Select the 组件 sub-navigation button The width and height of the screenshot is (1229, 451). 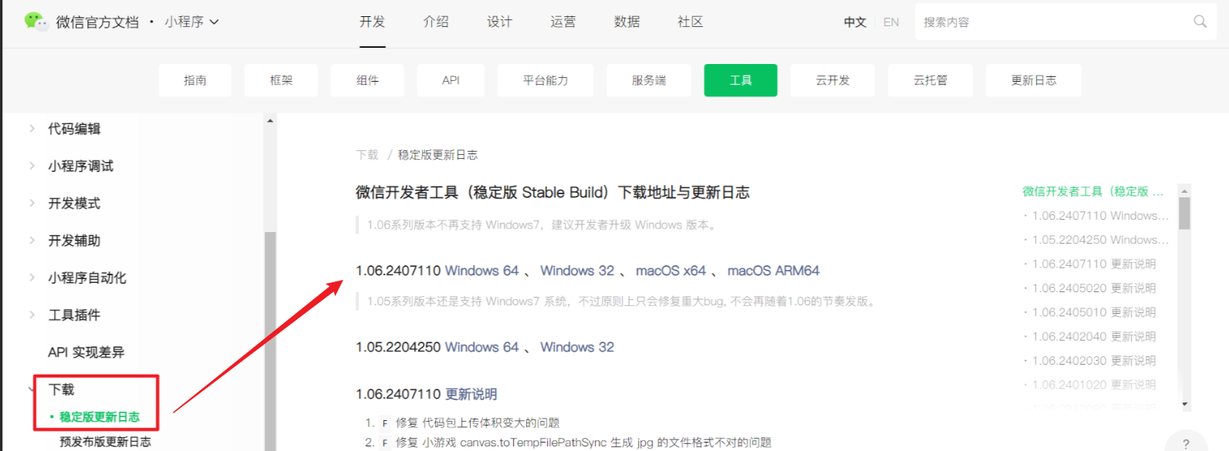[367, 80]
